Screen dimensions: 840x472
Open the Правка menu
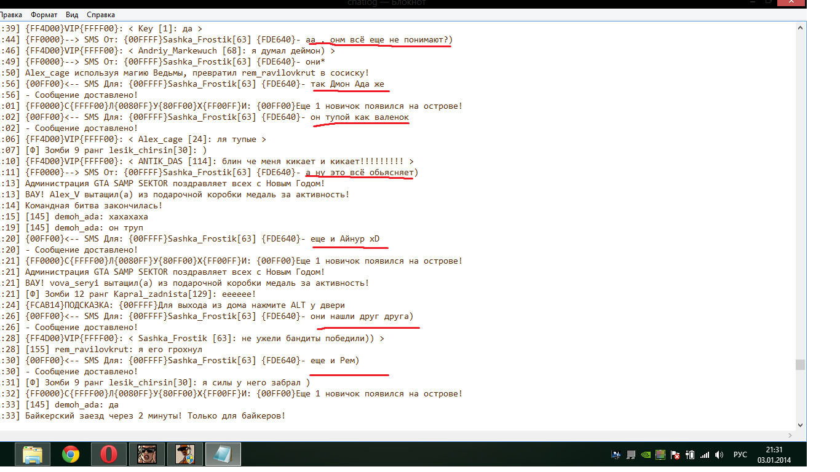click(10, 15)
